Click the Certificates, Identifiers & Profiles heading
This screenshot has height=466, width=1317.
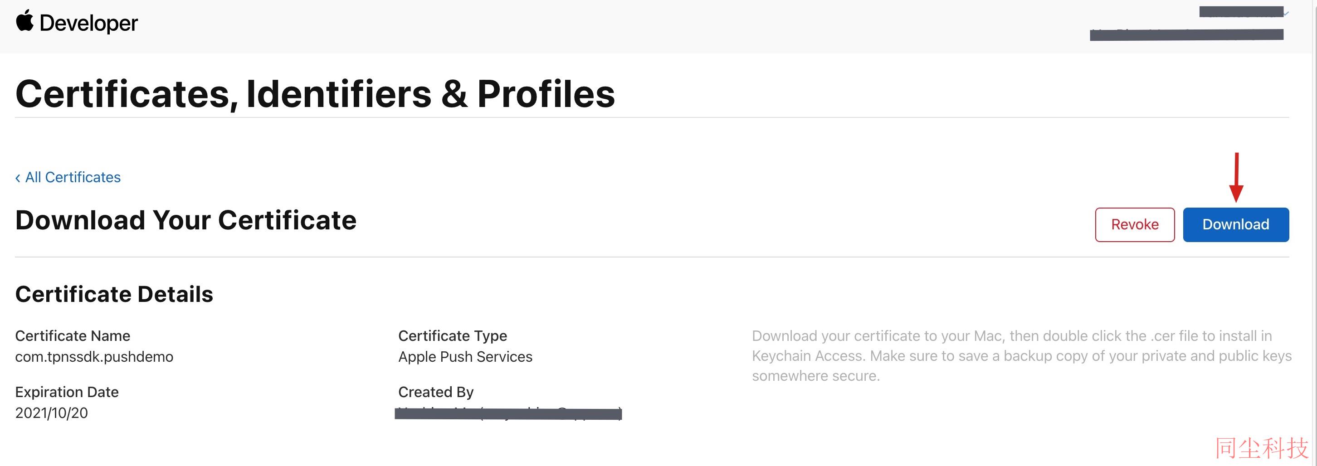[315, 94]
